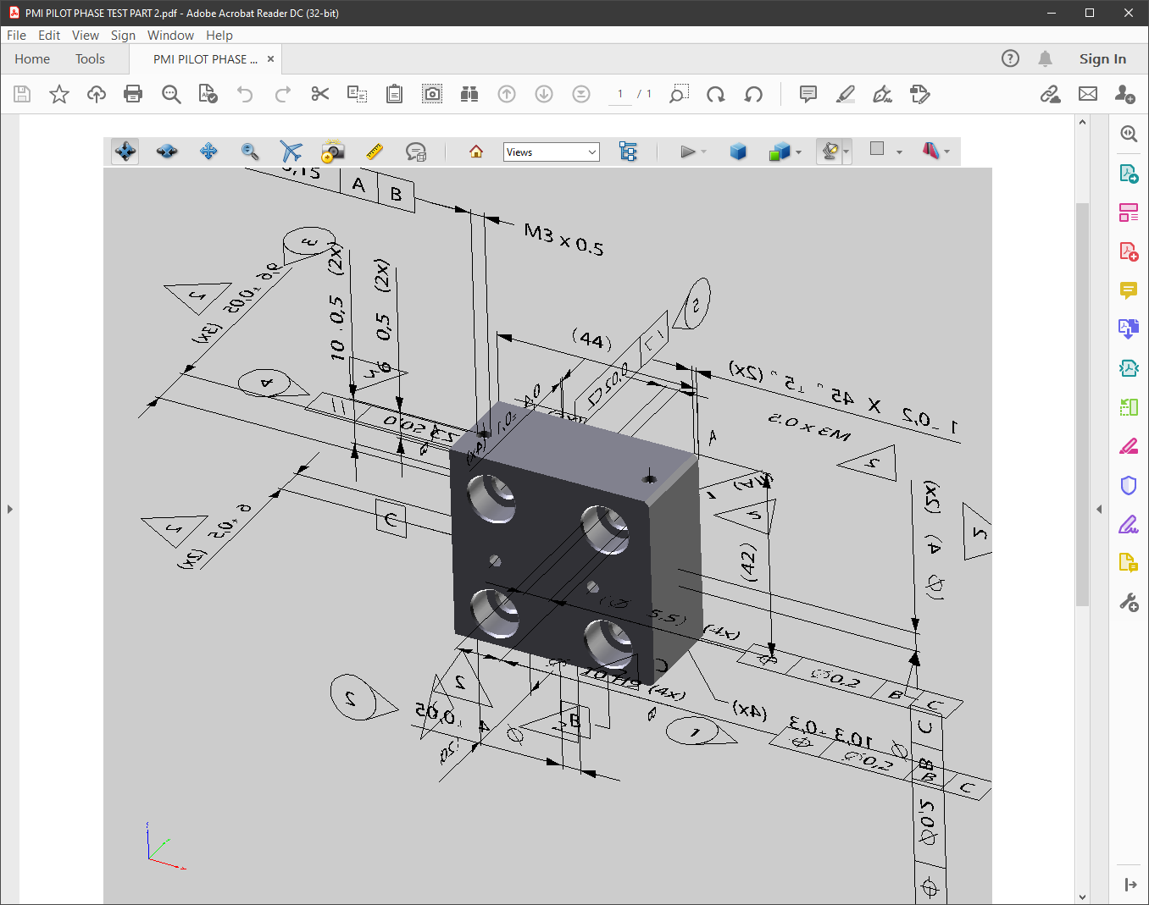1149x905 pixels.
Task: Select the 3D Rotate tool
Action: click(x=125, y=152)
